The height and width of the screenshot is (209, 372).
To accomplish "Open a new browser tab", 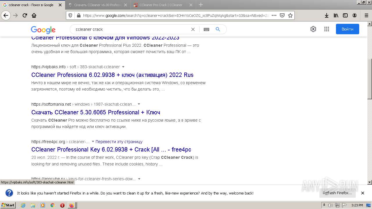I will tap(201, 5).
